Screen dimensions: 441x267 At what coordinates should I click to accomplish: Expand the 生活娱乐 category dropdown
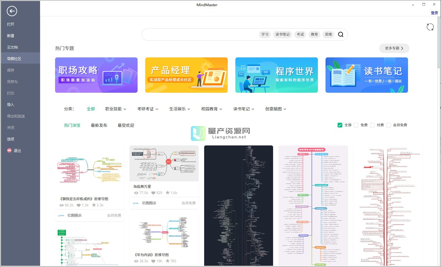pos(180,109)
